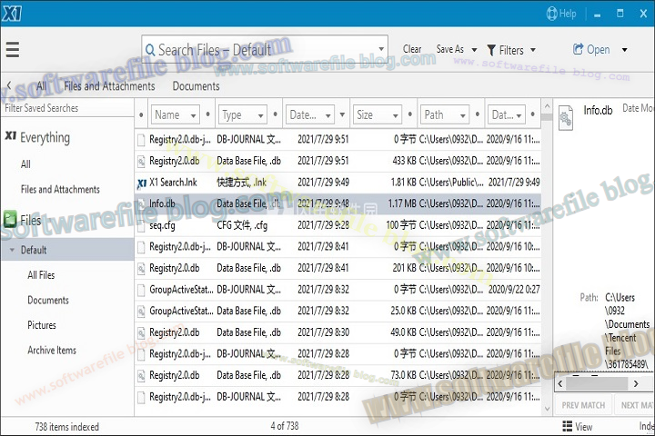Viewport: 655px width, 436px height.
Task: Click the results list scroll down arrow
Action: pos(547,410)
